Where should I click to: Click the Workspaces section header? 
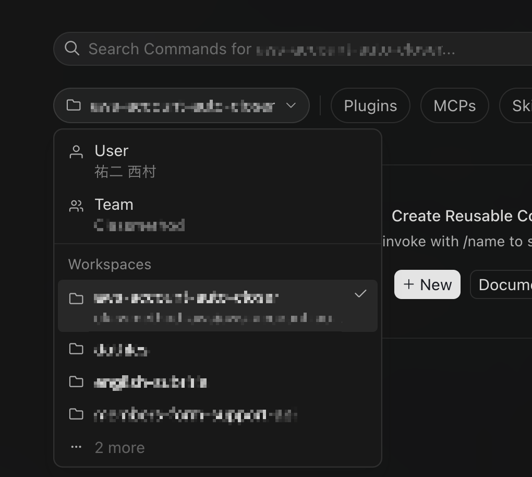tap(110, 265)
